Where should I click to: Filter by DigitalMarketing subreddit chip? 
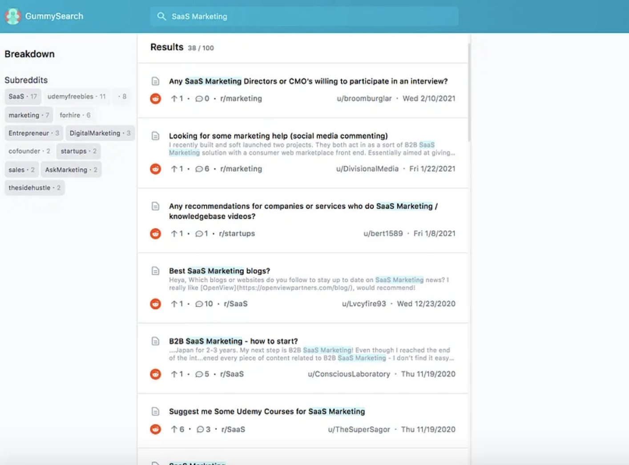[x=100, y=133]
